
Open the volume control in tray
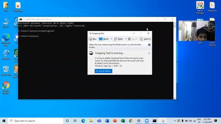click(190, 121)
